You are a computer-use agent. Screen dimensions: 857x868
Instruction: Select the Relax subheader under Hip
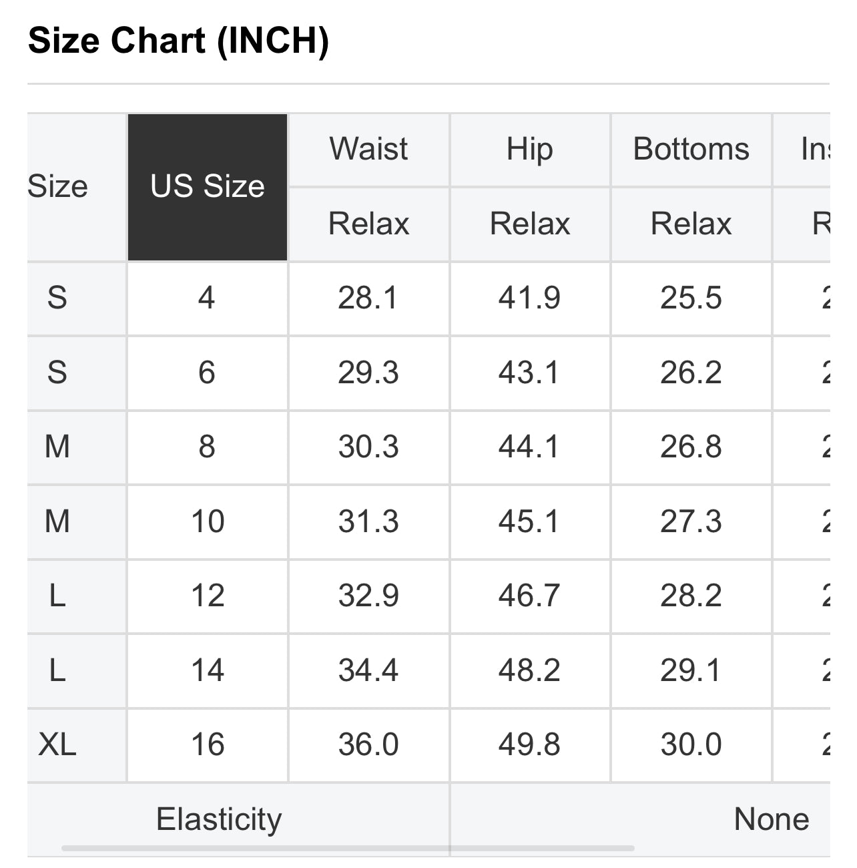(x=529, y=224)
